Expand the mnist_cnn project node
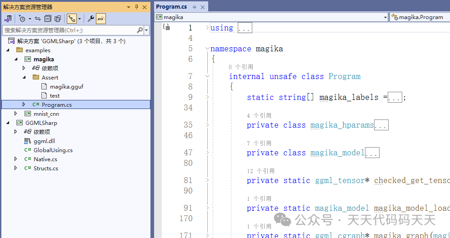This screenshot has height=238, width=450. 16,114
